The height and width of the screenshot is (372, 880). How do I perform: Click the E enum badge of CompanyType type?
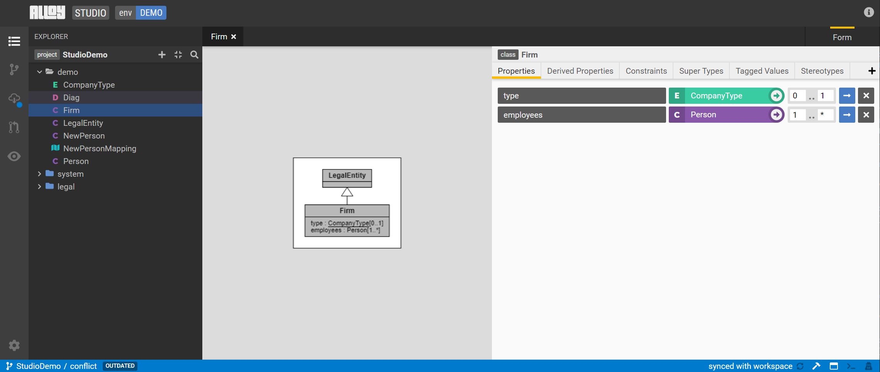tap(677, 96)
